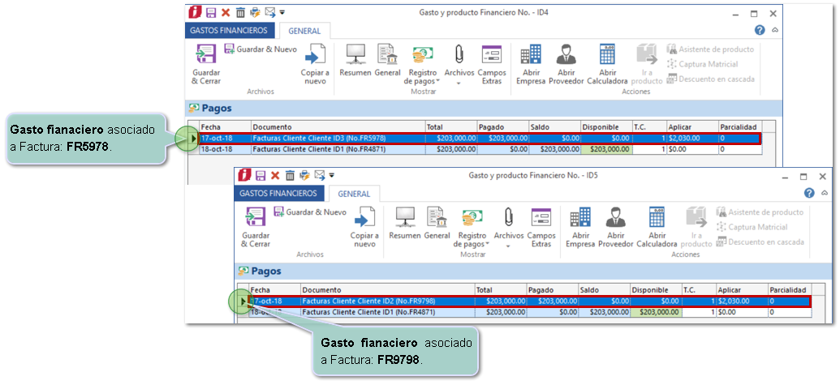Screen dimensions: 840x385
Task: Click Abrir Empresa in ID4 window
Action: 530,65
